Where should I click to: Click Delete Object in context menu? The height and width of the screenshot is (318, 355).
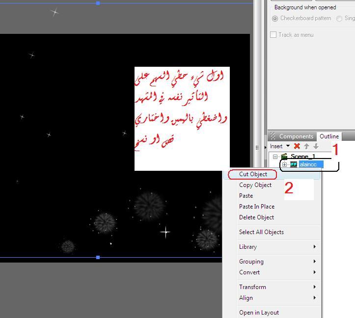pos(256,217)
